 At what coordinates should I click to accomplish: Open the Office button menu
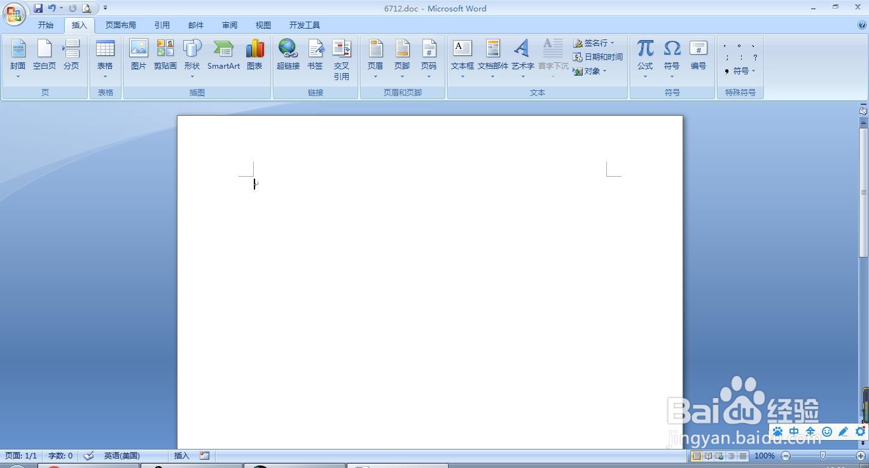click(14, 14)
